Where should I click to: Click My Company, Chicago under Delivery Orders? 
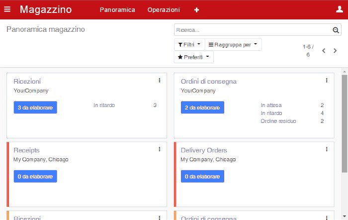coord(208,160)
